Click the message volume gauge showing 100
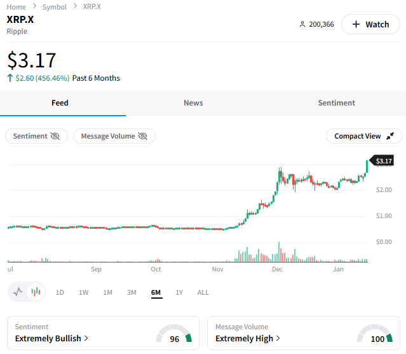406x354 pixels. 375,334
